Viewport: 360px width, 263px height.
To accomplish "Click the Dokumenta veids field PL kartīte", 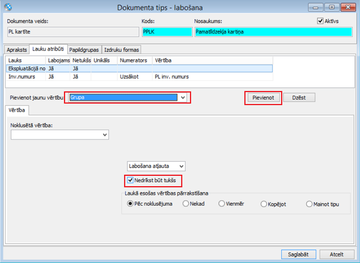I will [73, 32].
